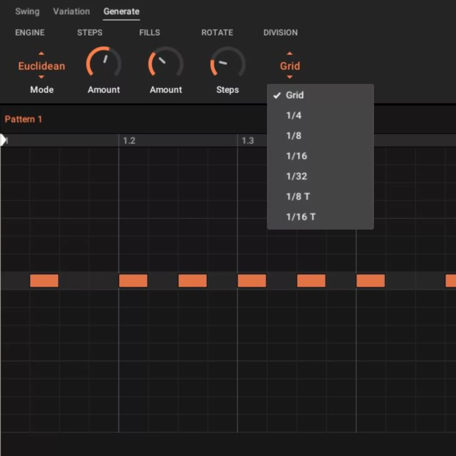Select the first orange note before beat 1.2
Viewport: 456px width, 456px height.
[44, 280]
